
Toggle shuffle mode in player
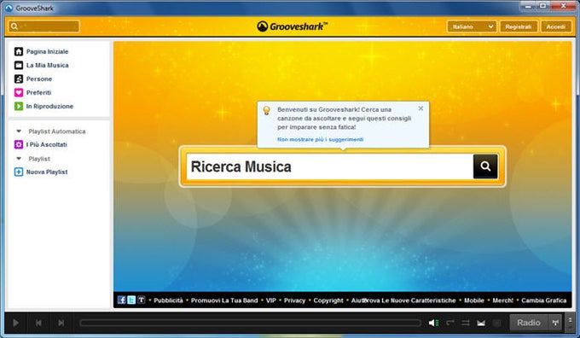click(466, 323)
